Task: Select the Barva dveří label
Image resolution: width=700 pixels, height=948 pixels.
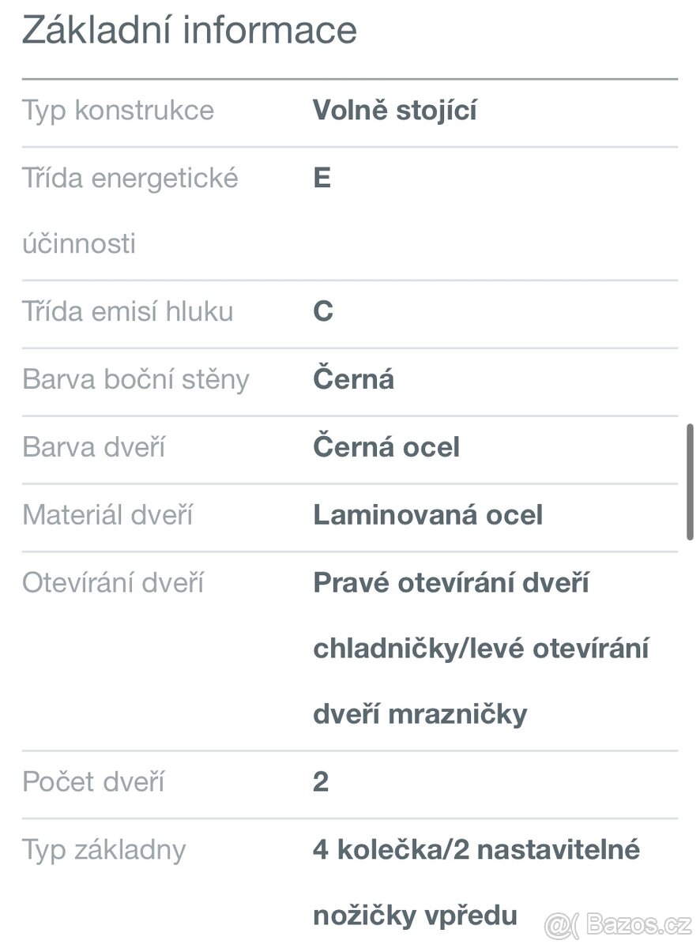Action: 94,447
